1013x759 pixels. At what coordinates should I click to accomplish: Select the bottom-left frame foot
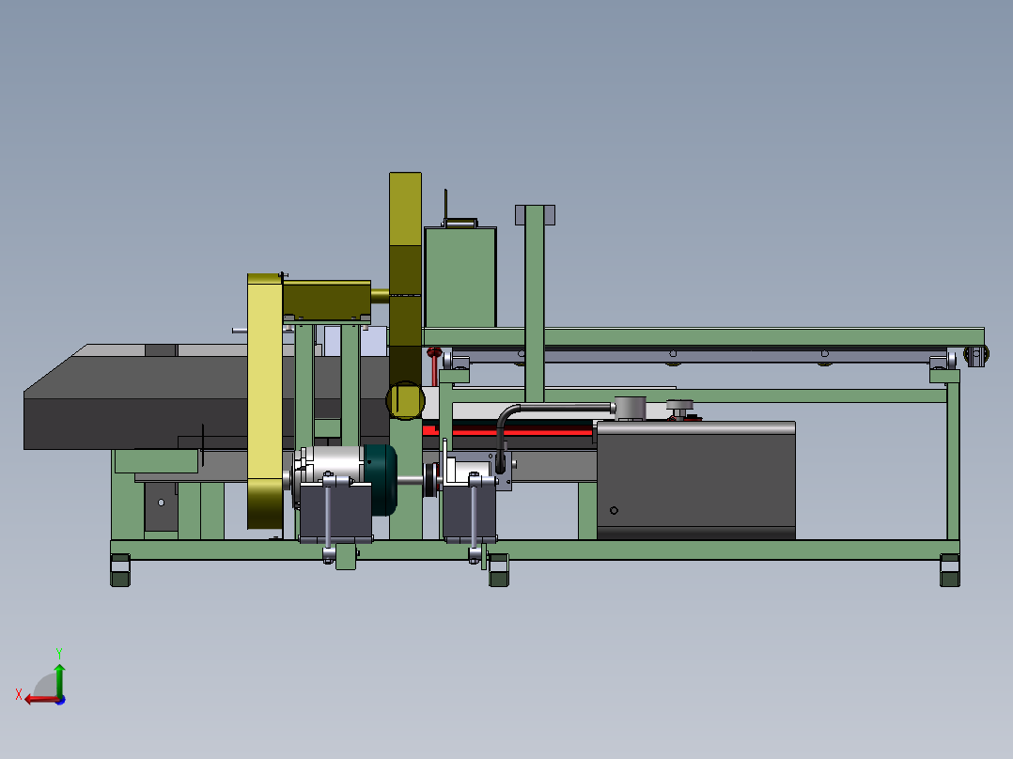[x=120, y=570]
